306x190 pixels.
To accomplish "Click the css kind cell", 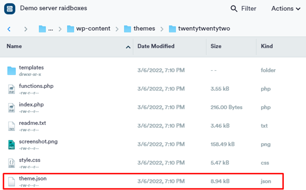I will click(265, 163).
